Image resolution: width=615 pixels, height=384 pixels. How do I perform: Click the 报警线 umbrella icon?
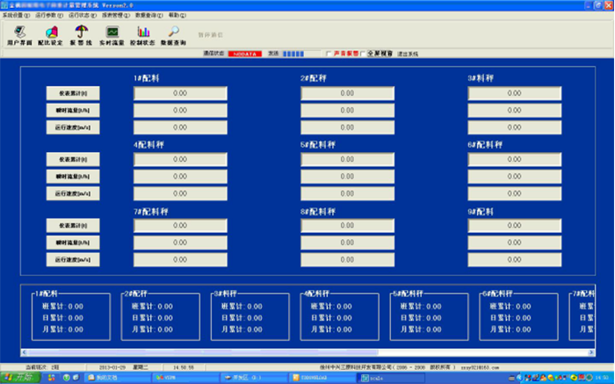click(x=82, y=34)
